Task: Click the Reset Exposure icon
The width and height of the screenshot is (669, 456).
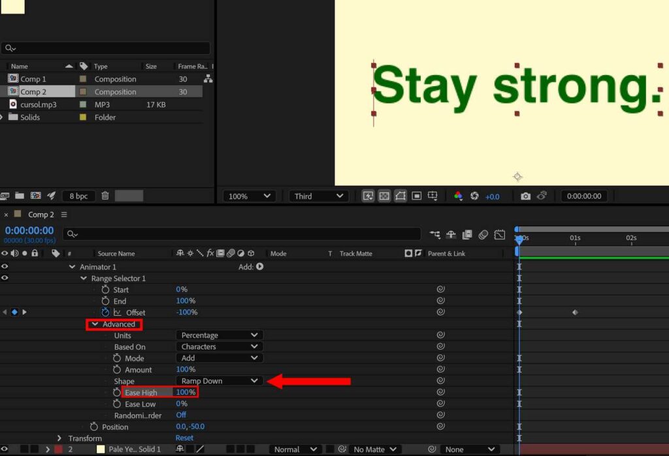Action: click(x=474, y=196)
